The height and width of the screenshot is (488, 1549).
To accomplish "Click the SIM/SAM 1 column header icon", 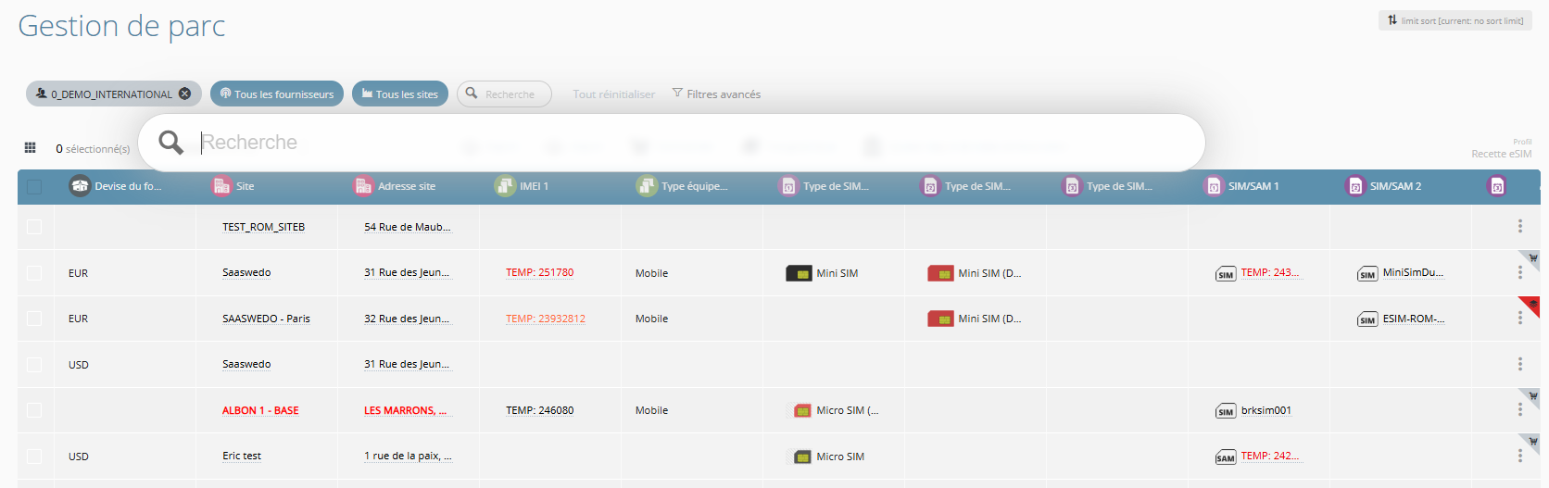I will 1214,186.
